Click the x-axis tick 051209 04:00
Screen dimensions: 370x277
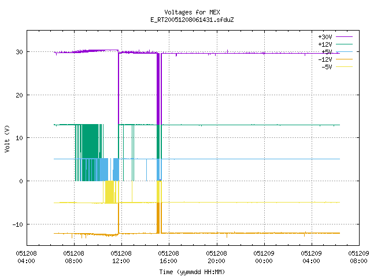point(312,257)
